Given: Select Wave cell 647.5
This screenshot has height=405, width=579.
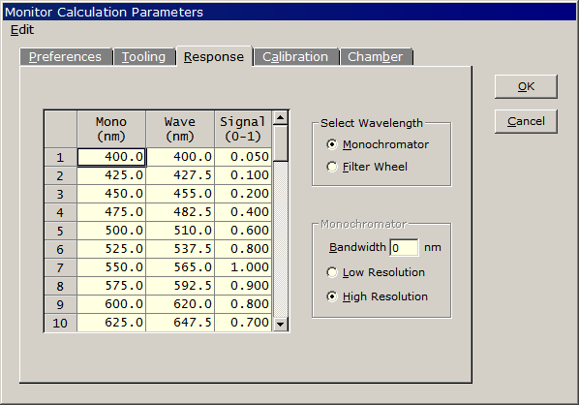Looking at the screenshot, I should 180,323.
